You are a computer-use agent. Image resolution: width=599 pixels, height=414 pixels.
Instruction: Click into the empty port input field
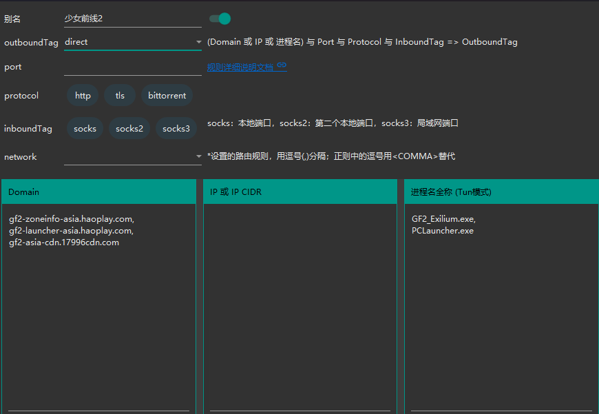(x=133, y=67)
